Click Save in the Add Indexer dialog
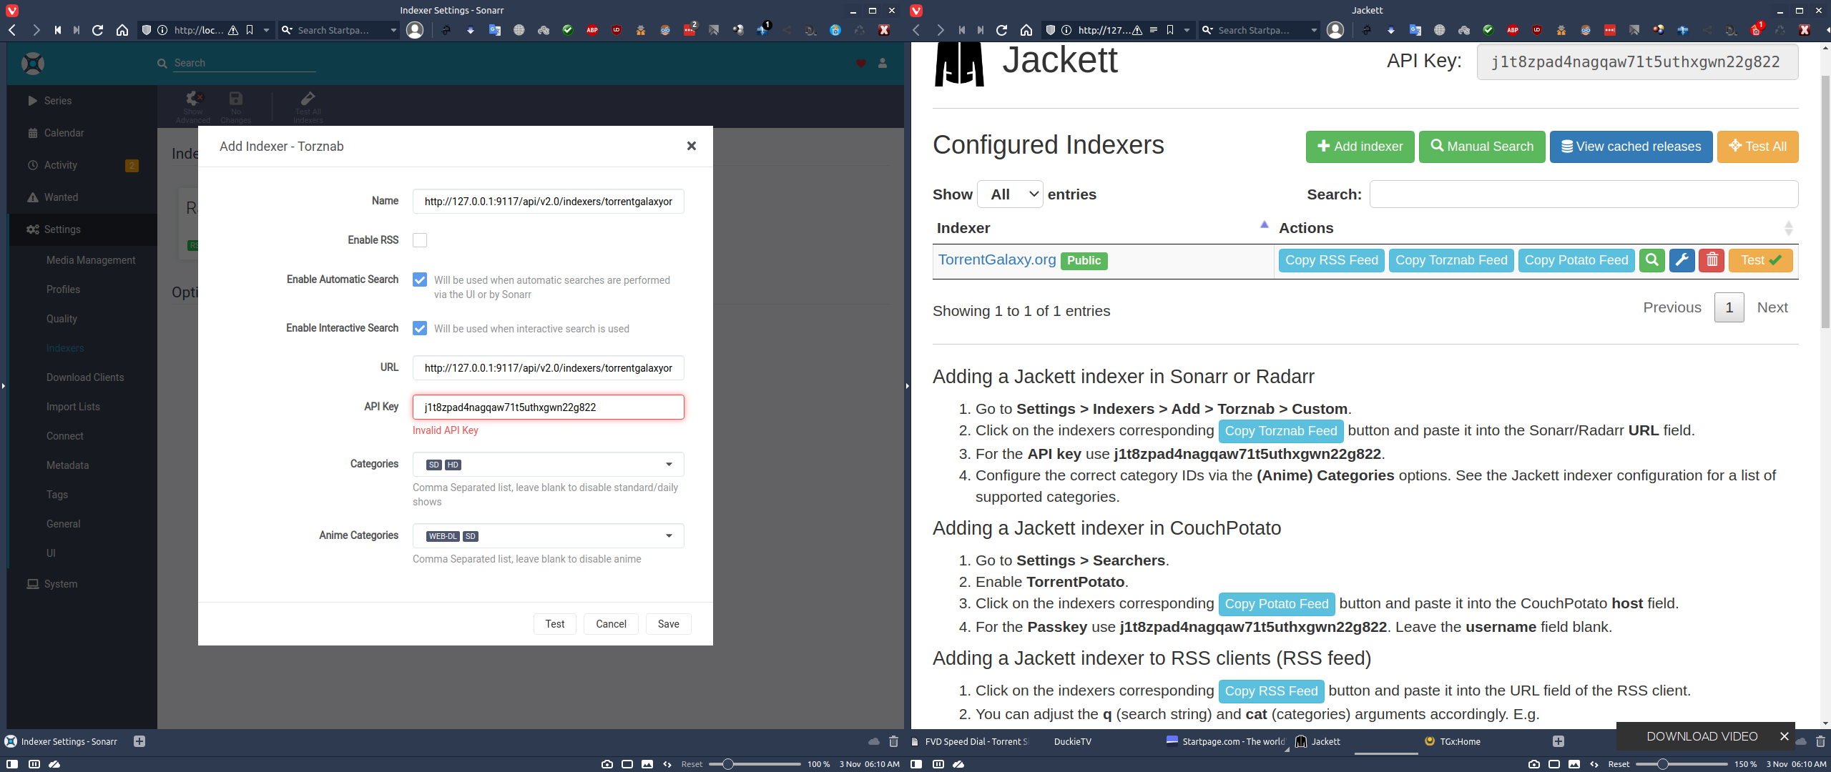Image resolution: width=1831 pixels, height=772 pixels. click(669, 624)
